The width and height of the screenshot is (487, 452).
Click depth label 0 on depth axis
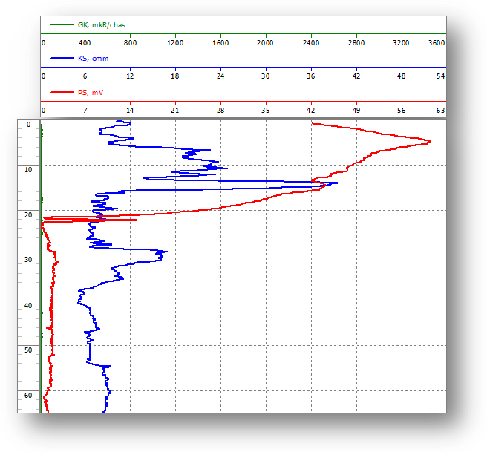pos(28,125)
